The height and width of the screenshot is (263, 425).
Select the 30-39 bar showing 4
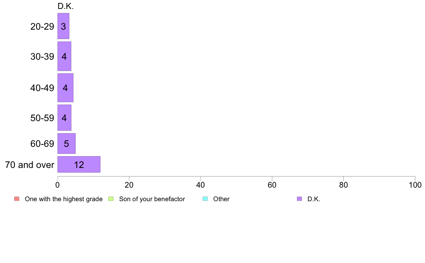click(x=64, y=56)
